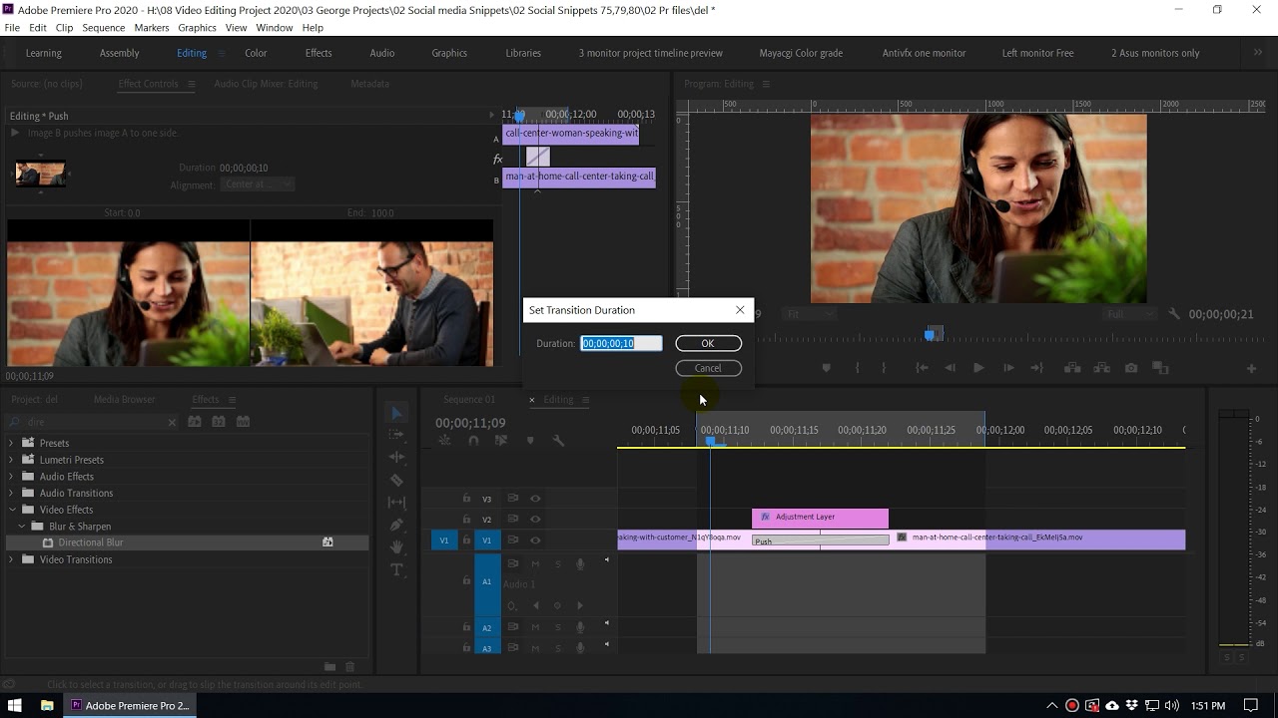
Task: Toggle Linked Selection in timeline
Action: 501,441
